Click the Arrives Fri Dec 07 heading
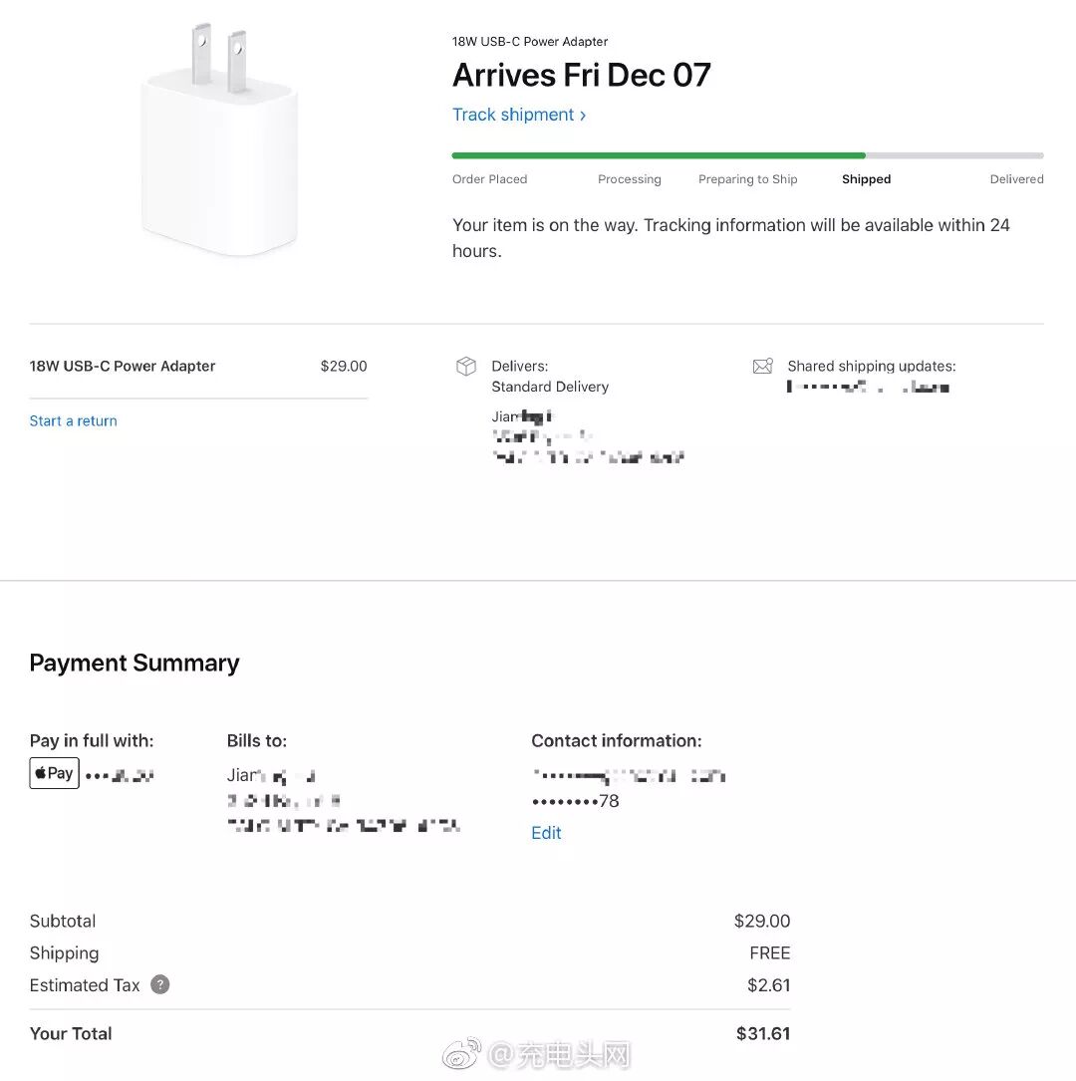 click(582, 75)
